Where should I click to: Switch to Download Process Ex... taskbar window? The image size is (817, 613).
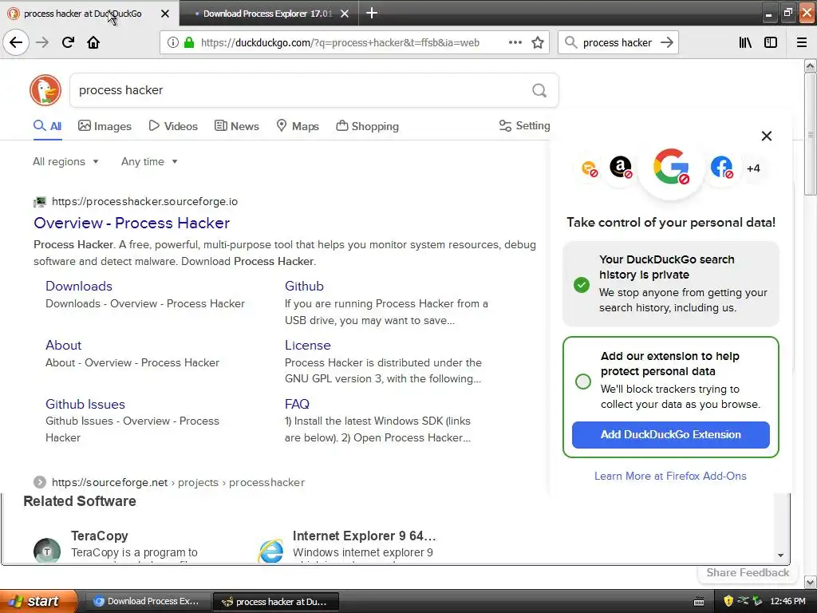(148, 602)
